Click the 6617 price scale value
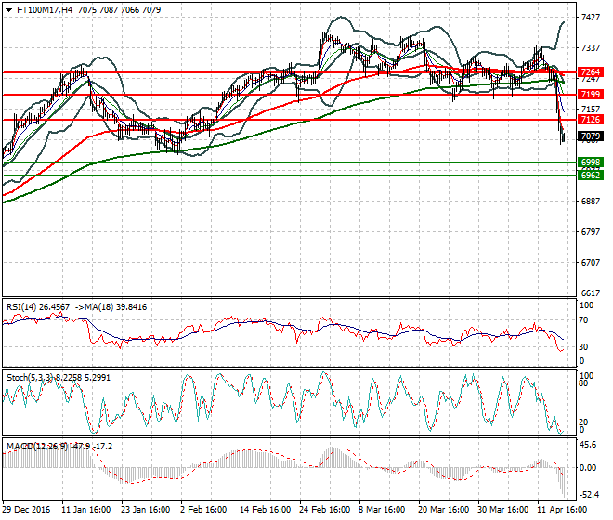The width and height of the screenshot is (613, 520). coord(590,292)
